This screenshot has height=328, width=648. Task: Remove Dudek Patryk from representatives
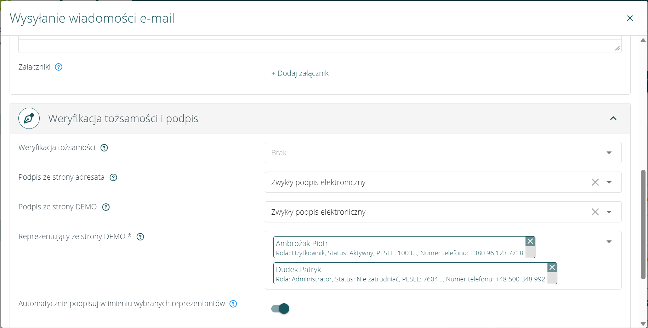pos(552,267)
